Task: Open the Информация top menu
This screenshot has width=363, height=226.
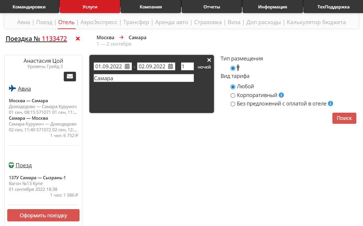Action: click(272, 7)
